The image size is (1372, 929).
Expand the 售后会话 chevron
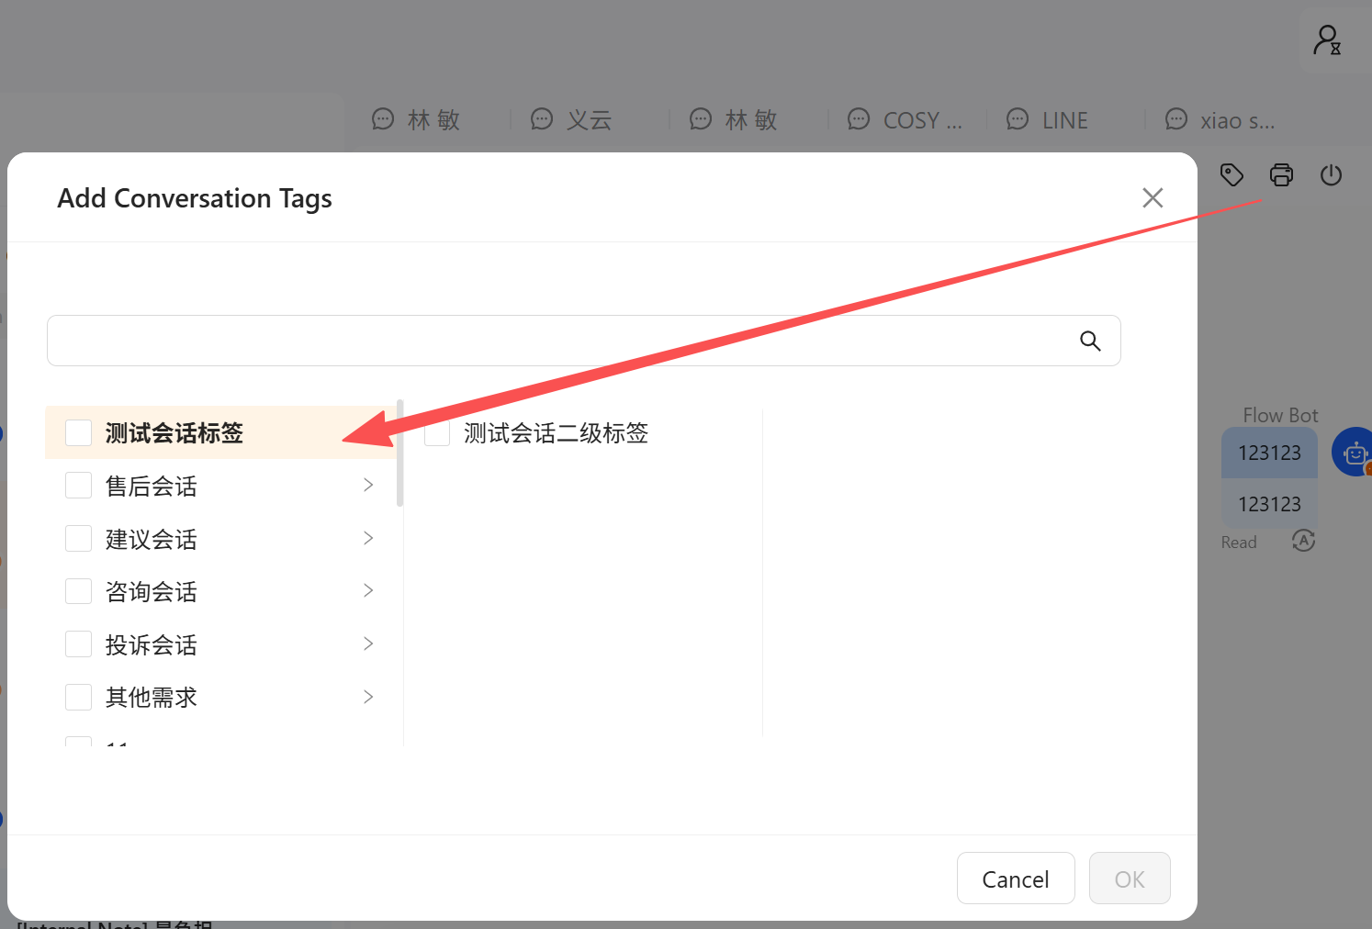click(x=368, y=485)
